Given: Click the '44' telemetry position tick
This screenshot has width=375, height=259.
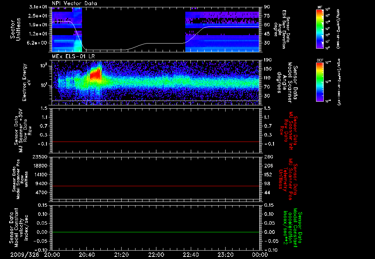Looking at the screenshot, I should [x=267, y=192].
